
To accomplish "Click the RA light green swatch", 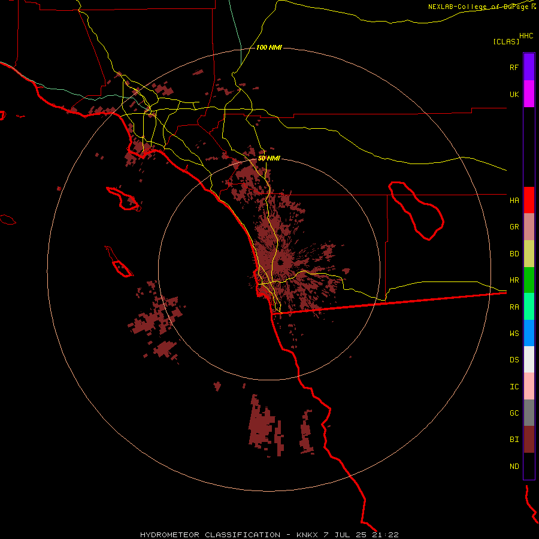I will [x=529, y=307].
